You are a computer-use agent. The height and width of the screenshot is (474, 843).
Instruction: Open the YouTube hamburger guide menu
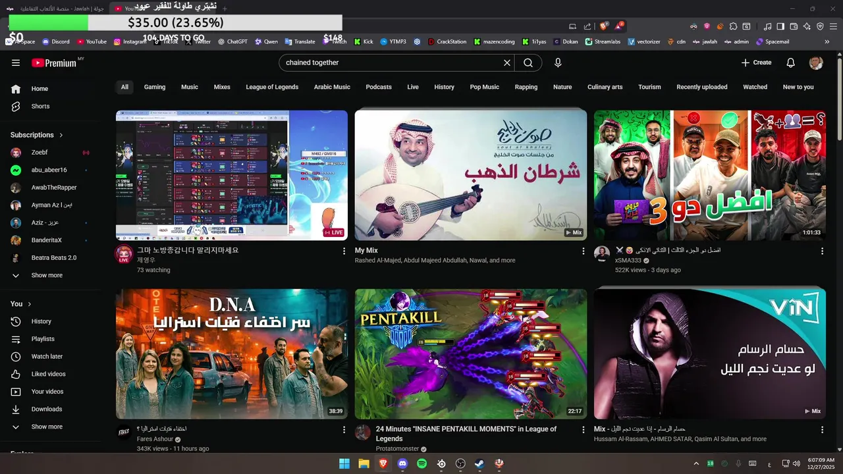[16, 63]
